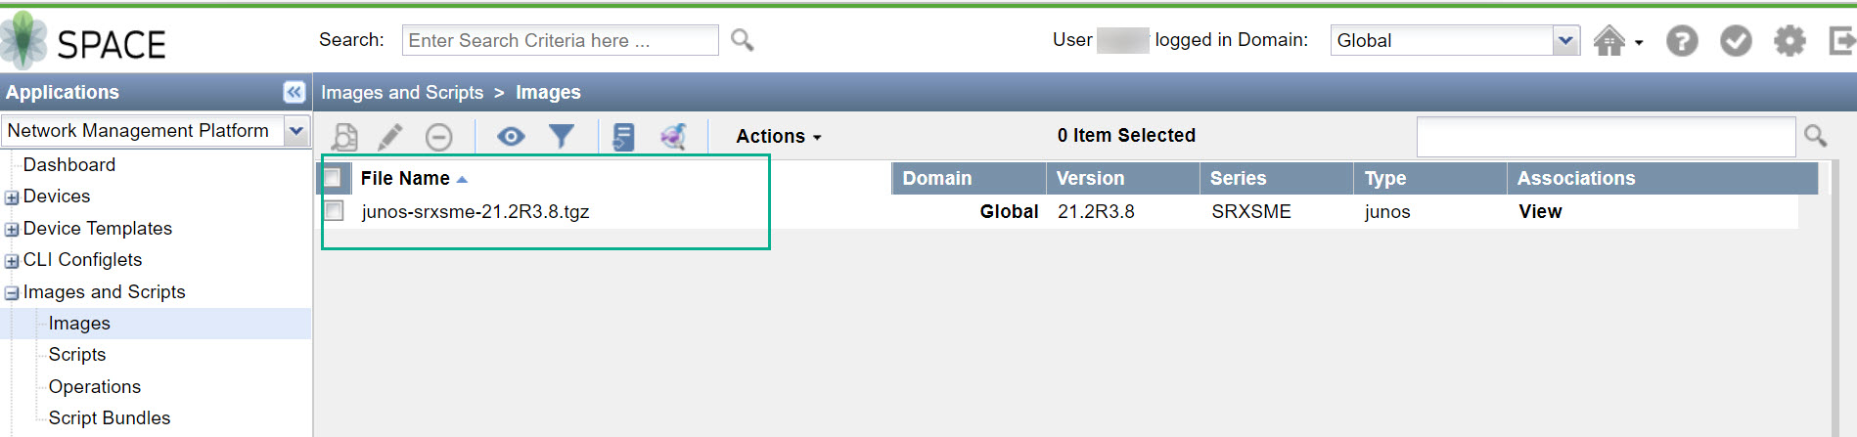Sort by the Version column header
Image resolution: width=1857 pixels, height=437 pixels.
coord(1091,179)
